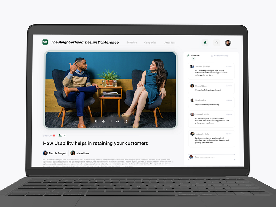276x207 pixels.
Task: Click the green NDC logo
Action: (x=45, y=42)
